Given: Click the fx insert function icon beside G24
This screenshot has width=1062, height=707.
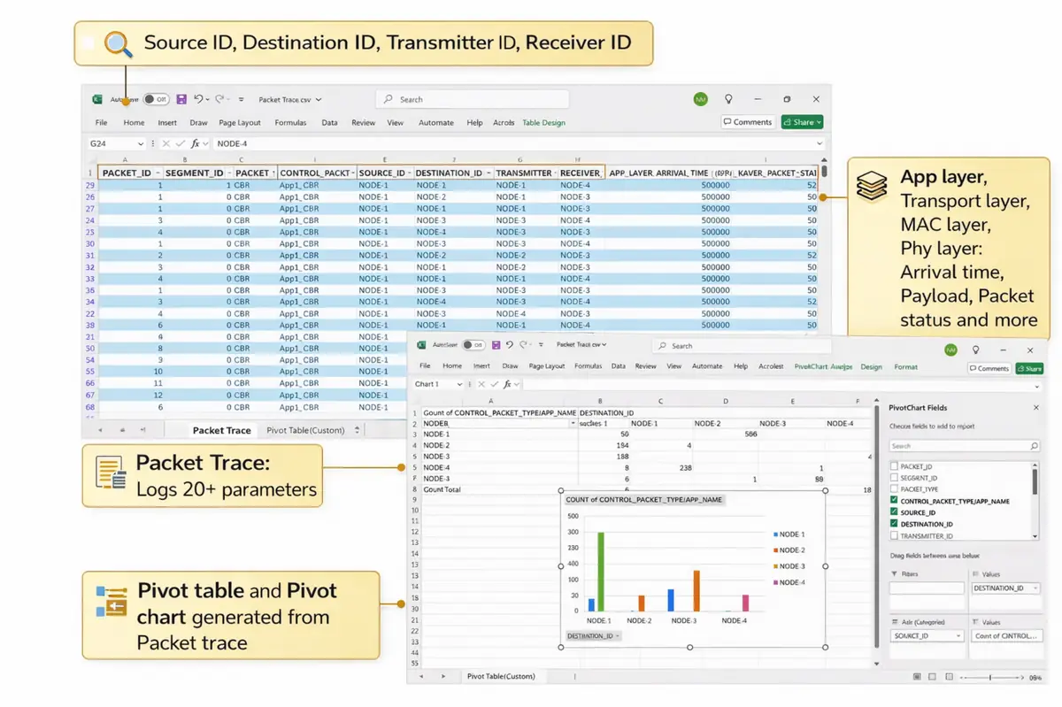Looking at the screenshot, I should click(194, 143).
